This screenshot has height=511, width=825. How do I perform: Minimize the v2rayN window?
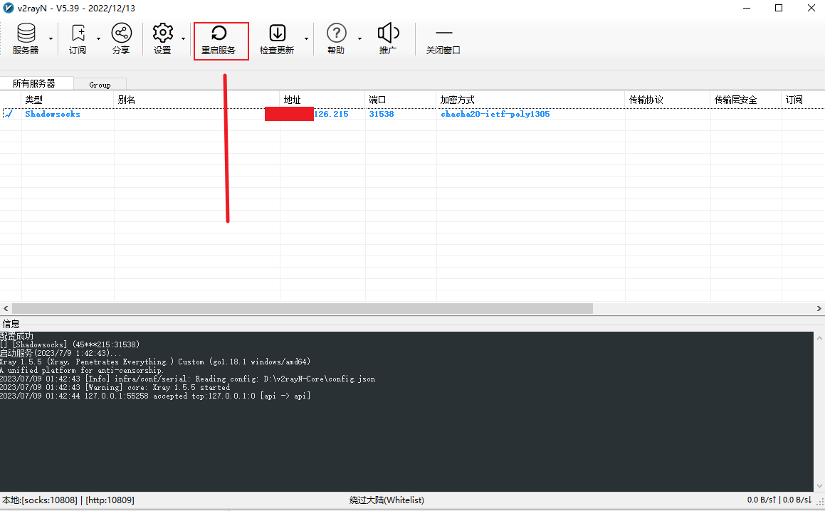(747, 8)
